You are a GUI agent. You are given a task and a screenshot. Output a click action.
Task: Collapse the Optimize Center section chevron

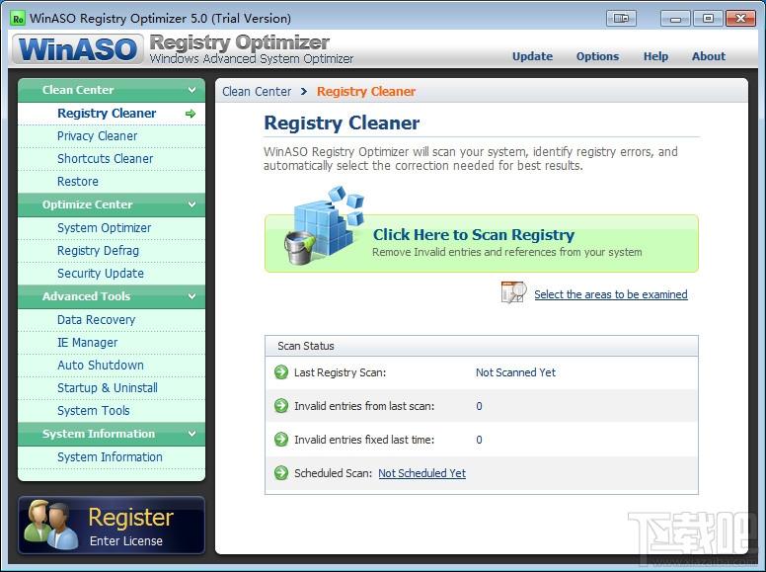(x=191, y=204)
